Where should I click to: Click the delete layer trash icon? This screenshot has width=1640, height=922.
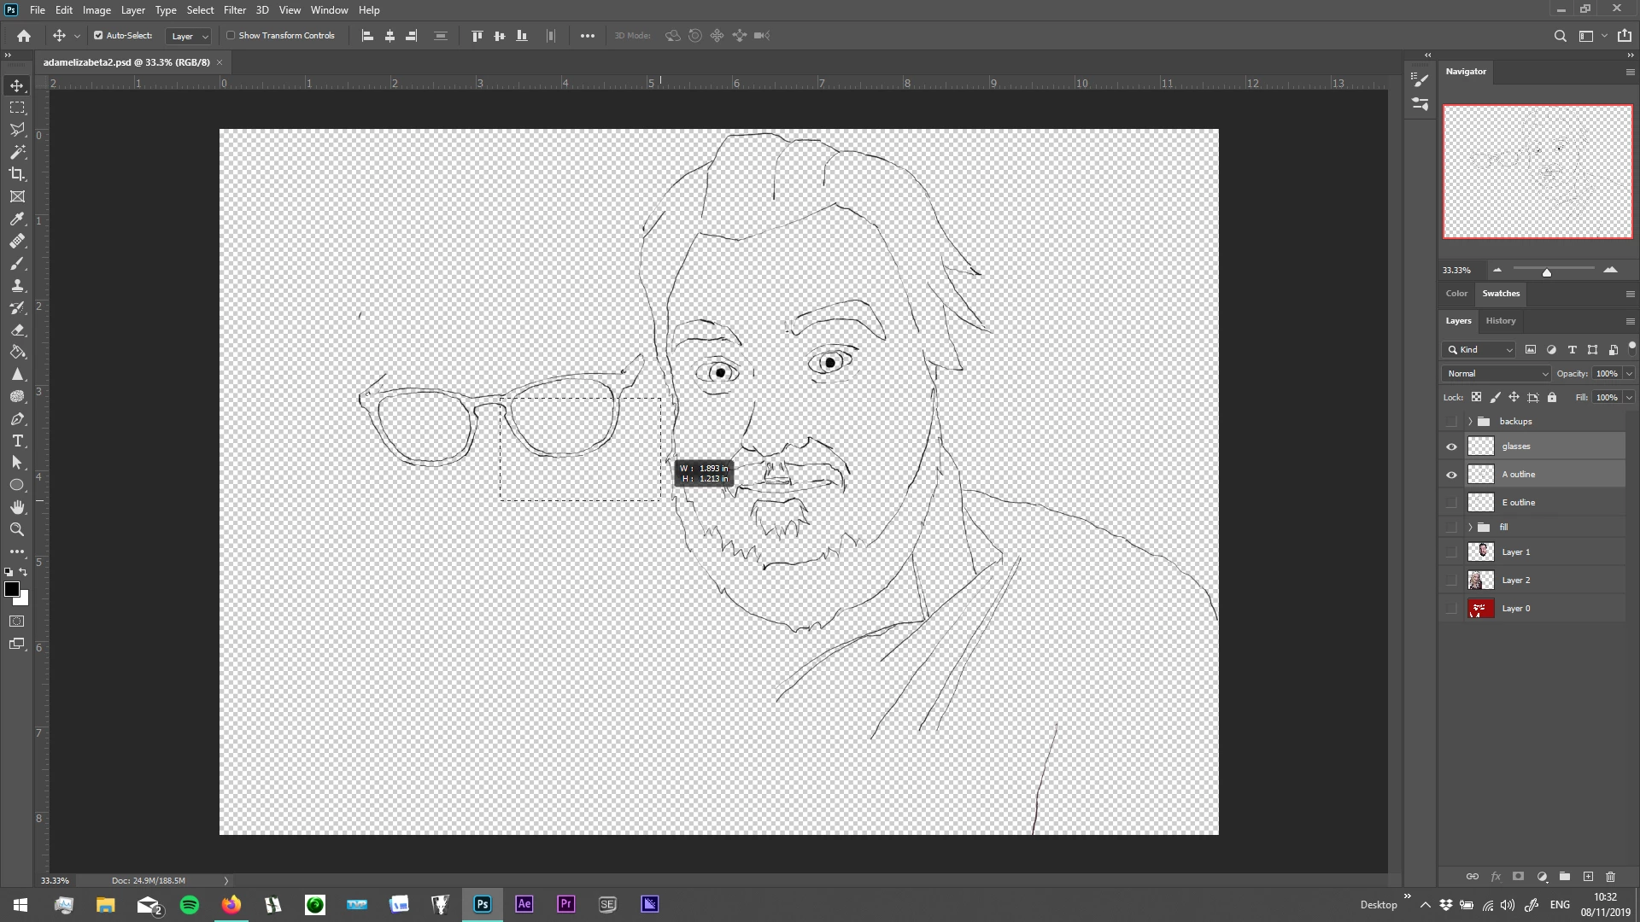point(1610,877)
